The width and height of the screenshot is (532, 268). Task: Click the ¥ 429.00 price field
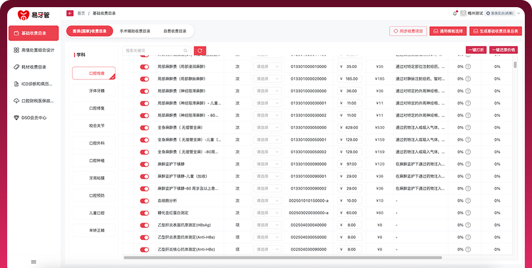point(349,128)
